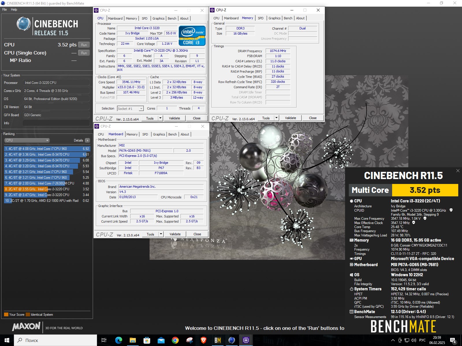Open the network status tray icon
The width and height of the screenshot is (462, 346).
coord(407,340)
